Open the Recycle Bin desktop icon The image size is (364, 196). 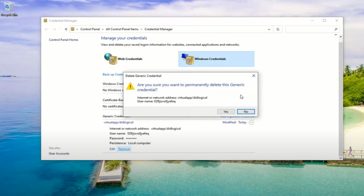9,9
